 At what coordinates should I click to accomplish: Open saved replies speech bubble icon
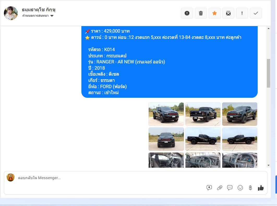[x=209, y=188]
